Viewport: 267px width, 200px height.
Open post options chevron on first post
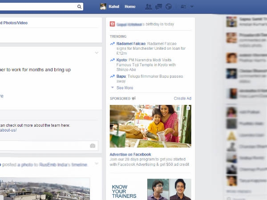tap(97, 53)
